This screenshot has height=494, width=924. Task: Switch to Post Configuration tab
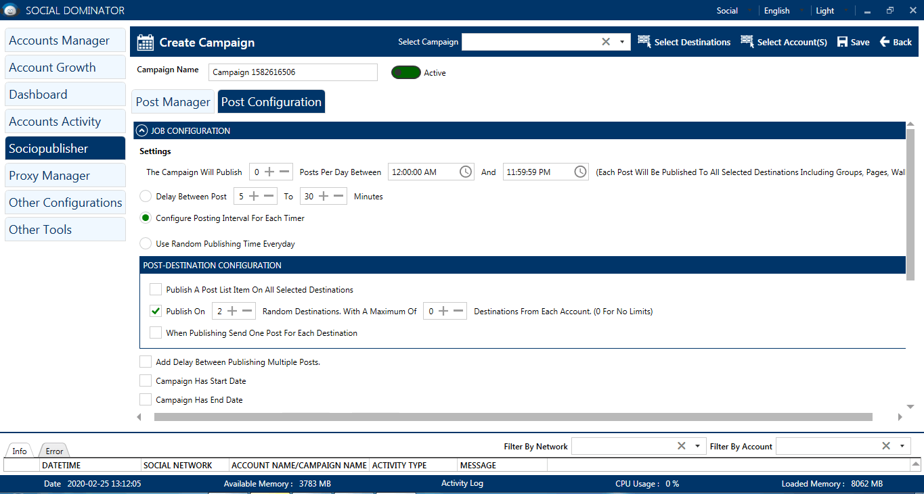(271, 101)
